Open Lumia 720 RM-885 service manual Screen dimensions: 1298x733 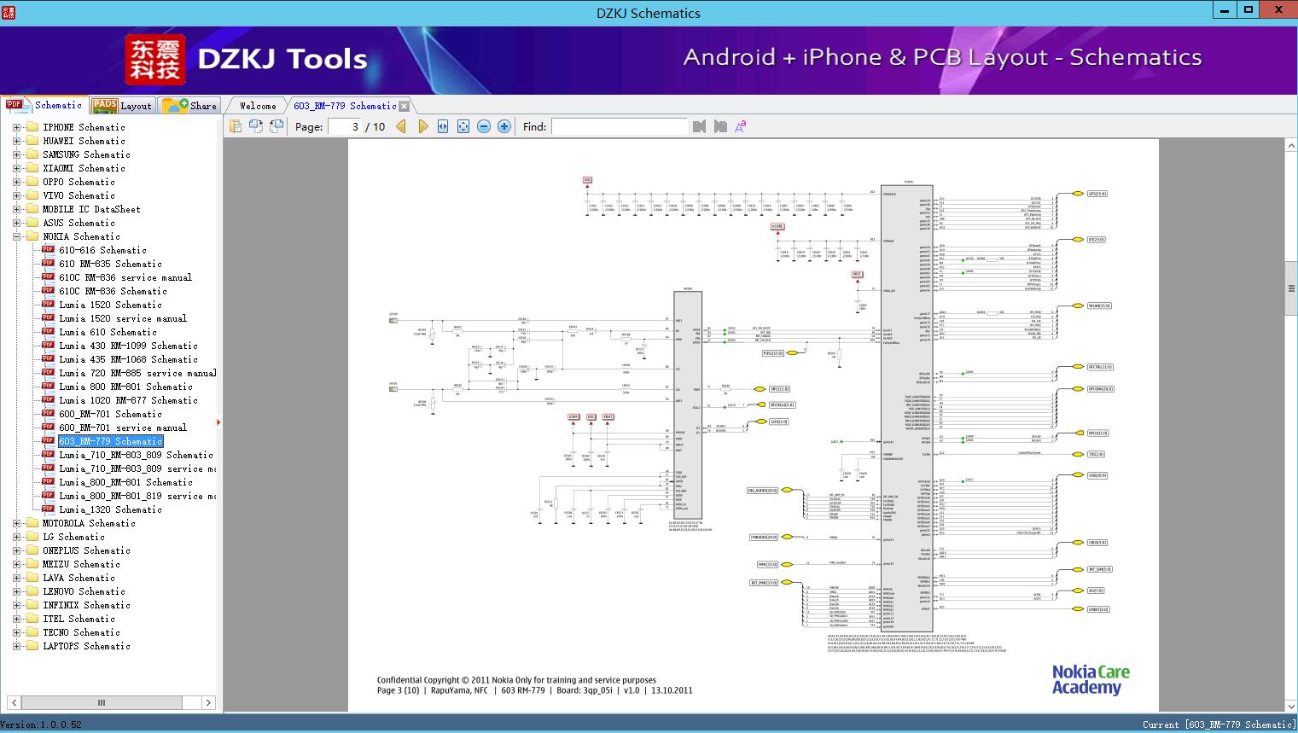pos(137,373)
